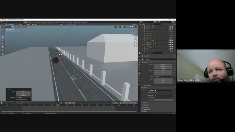
Task: Click the viewport zoom navigation button
Action: tap(135, 37)
